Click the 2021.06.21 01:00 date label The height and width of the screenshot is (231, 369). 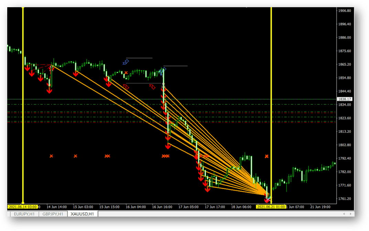point(271,207)
